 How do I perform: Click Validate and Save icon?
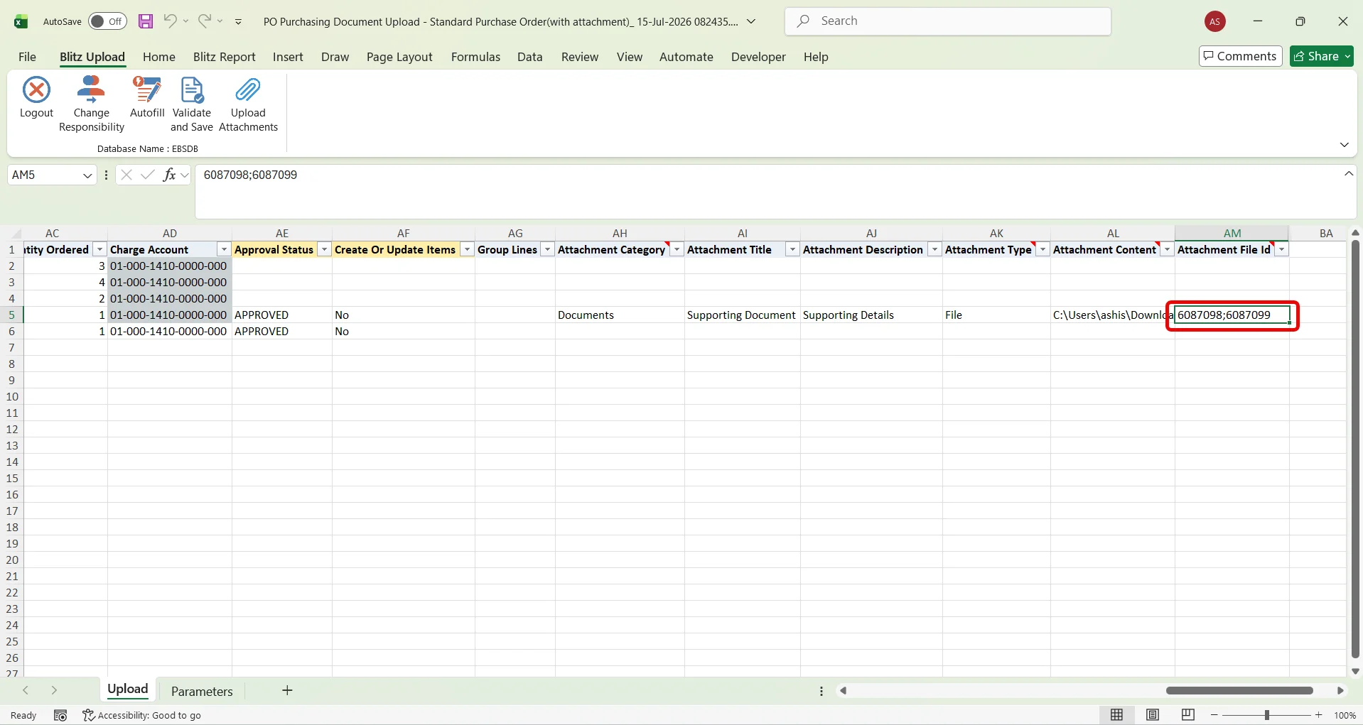[x=192, y=90]
